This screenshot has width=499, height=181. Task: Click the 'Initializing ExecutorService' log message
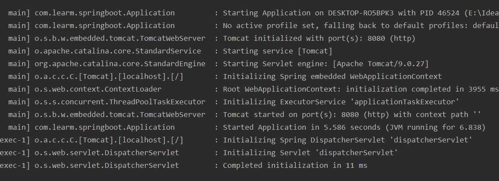point(341,102)
